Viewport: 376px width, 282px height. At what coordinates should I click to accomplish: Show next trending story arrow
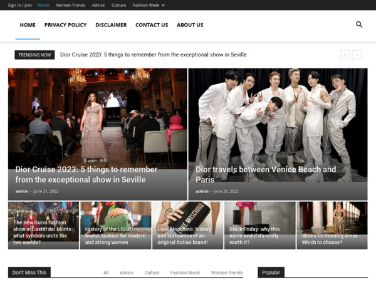pos(357,55)
